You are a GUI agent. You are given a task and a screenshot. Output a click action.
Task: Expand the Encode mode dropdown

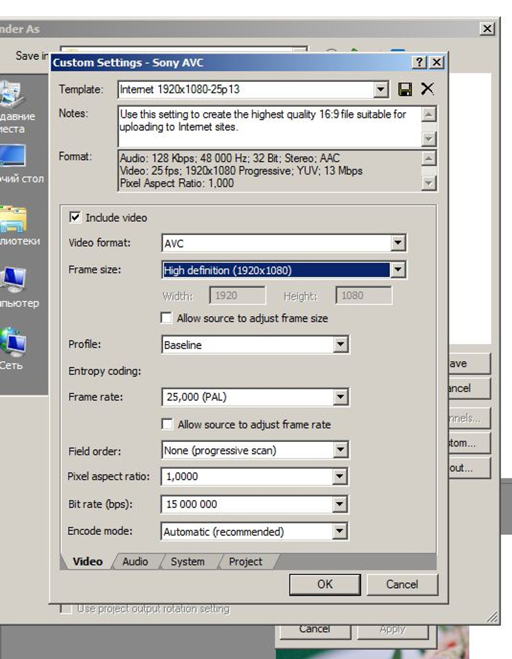click(x=340, y=532)
